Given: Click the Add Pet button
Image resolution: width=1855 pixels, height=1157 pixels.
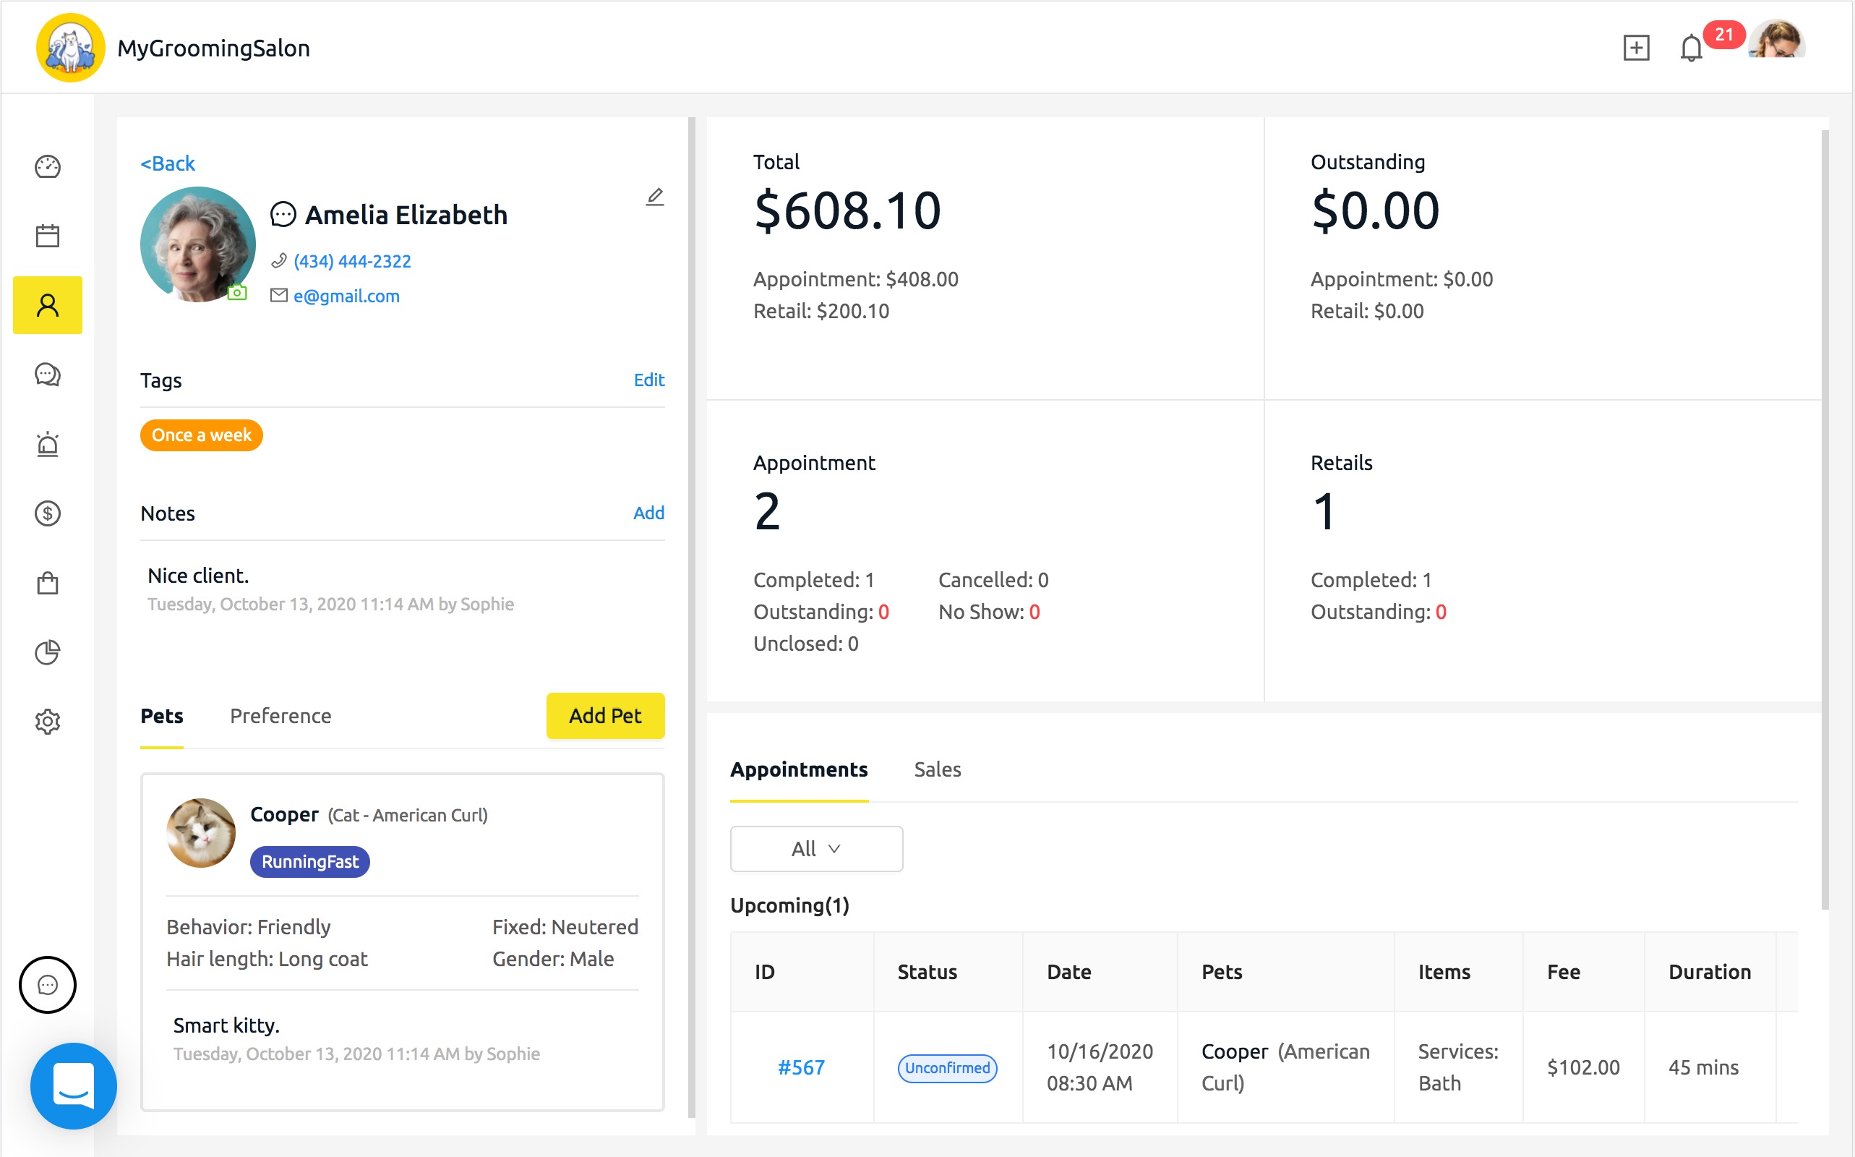Looking at the screenshot, I should click(604, 715).
